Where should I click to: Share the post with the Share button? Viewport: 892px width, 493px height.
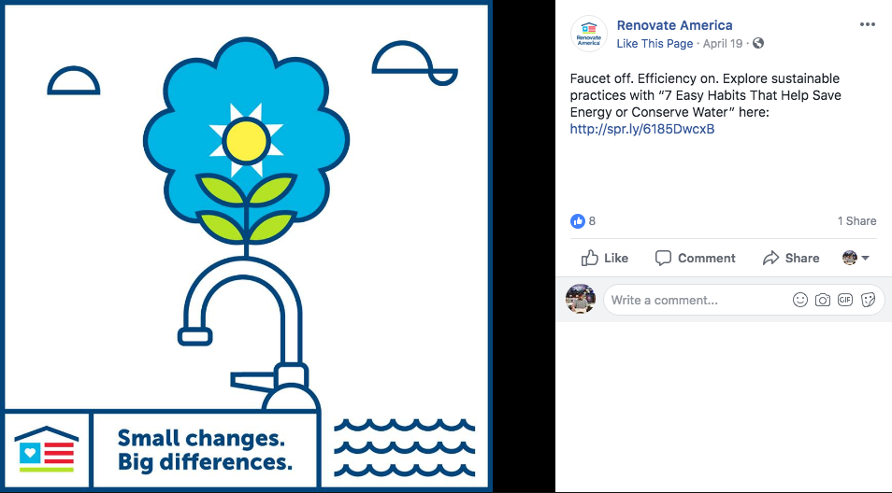point(791,258)
